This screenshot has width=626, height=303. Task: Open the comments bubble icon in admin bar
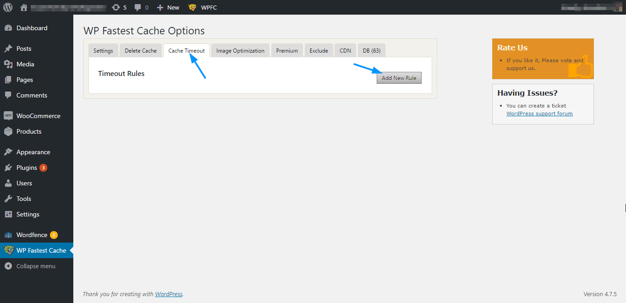138,7
